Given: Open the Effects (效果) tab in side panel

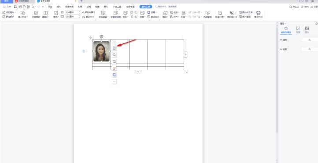Looking at the screenshot, I should tap(298, 30).
